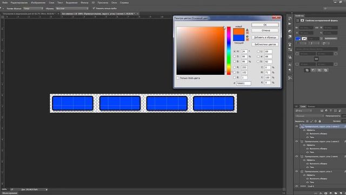
Task: Click the lock position move icon
Action: [316, 121]
